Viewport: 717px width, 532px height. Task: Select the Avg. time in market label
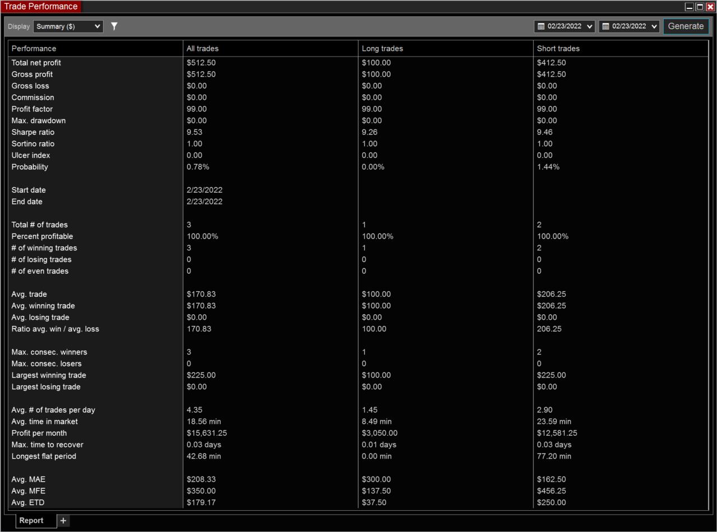click(x=45, y=422)
